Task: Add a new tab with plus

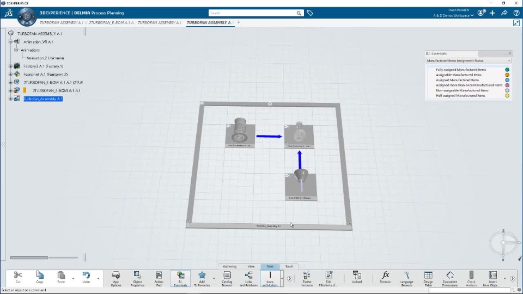Action: click(x=239, y=23)
